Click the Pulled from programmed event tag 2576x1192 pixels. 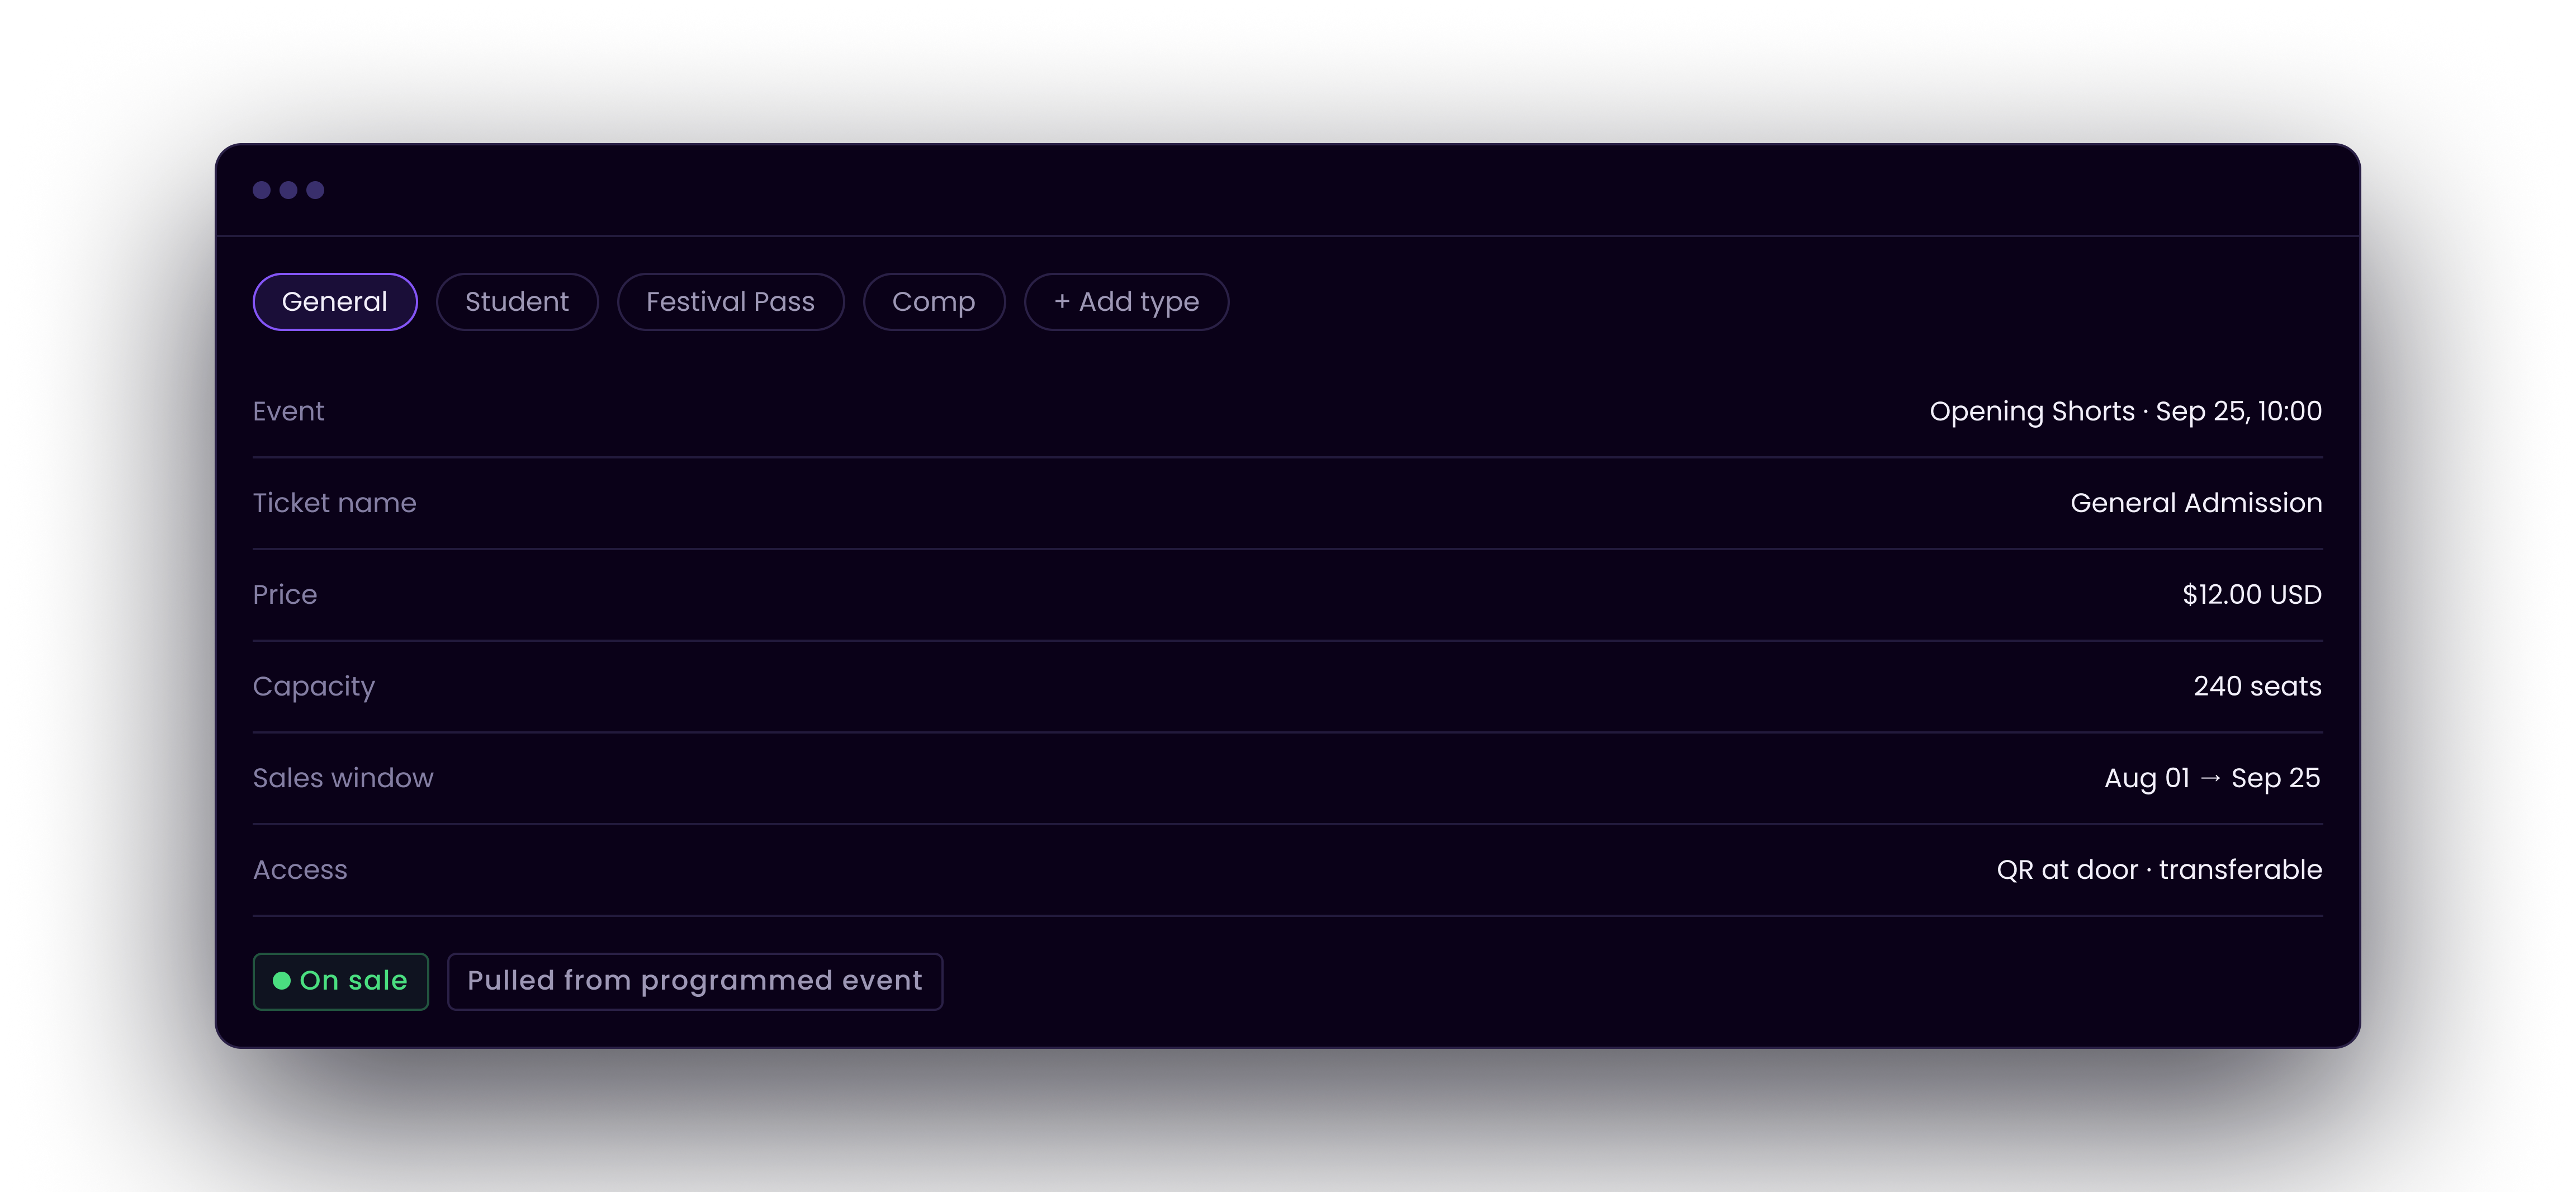click(x=695, y=981)
